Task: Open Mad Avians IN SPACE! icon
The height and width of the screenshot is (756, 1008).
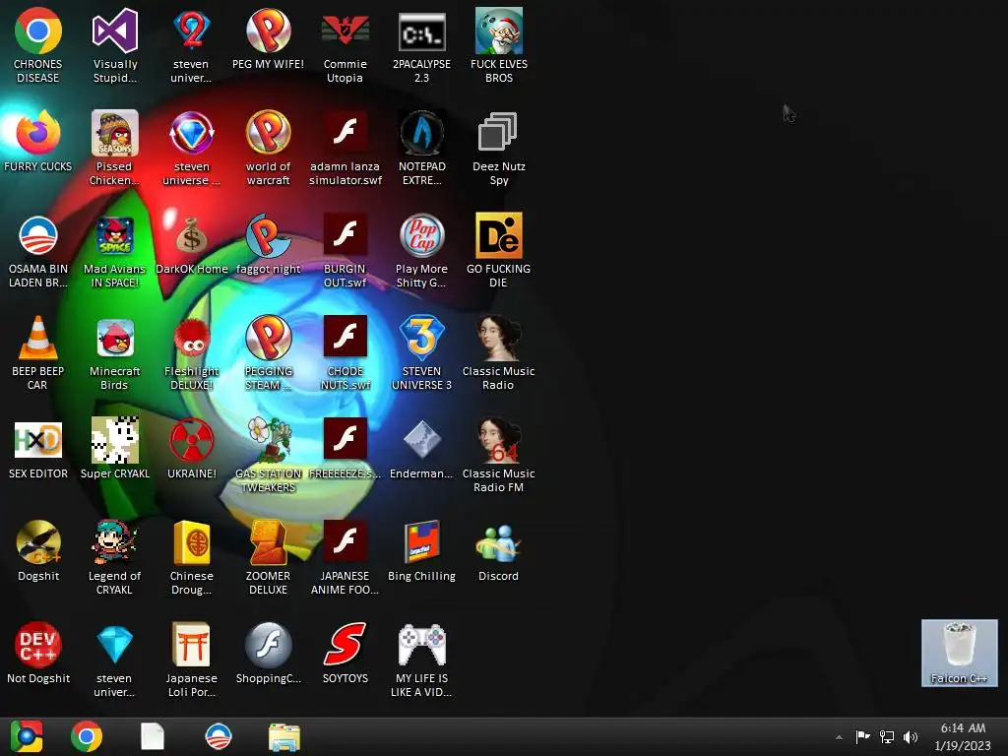Action: [114, 235]
